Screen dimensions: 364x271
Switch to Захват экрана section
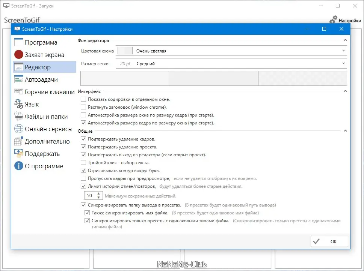[x=45, y=55]
